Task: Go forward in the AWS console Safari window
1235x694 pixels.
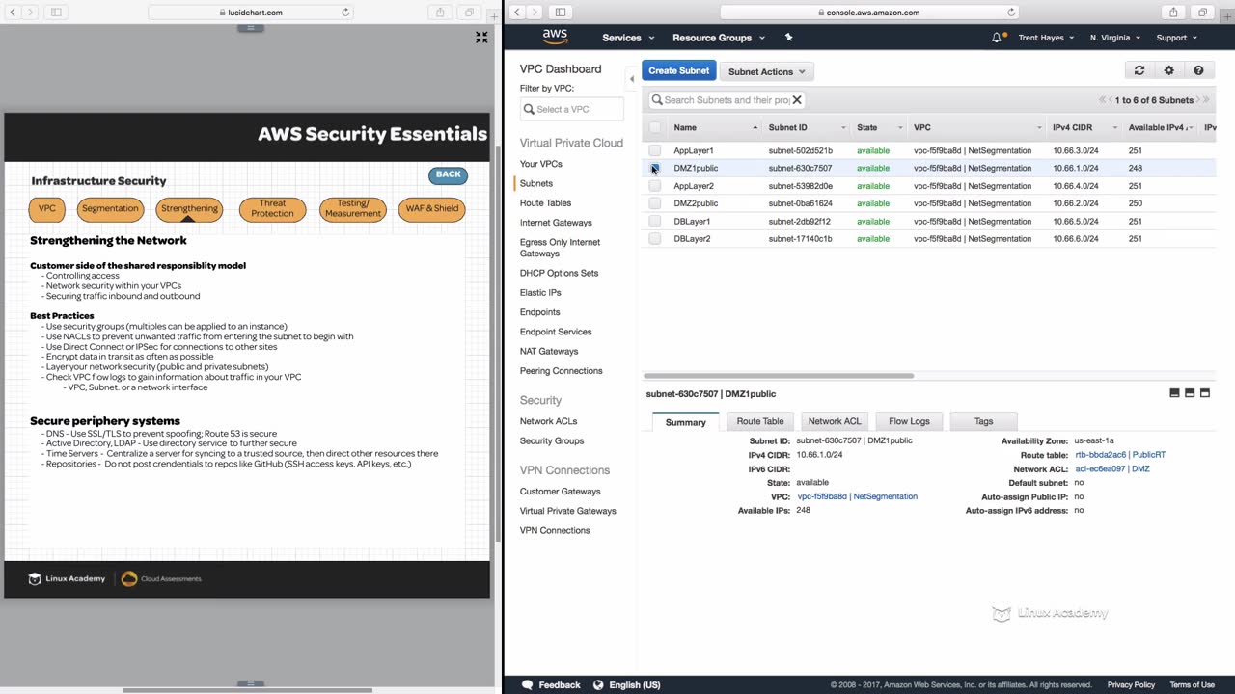Action: [535, 13]
